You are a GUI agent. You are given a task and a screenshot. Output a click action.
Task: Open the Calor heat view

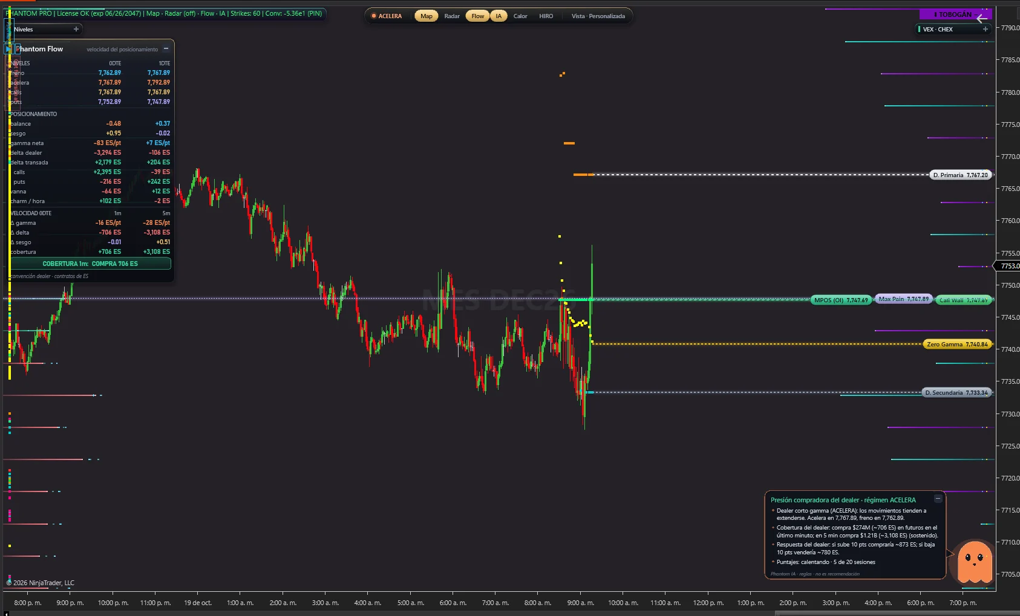(520, 16)
